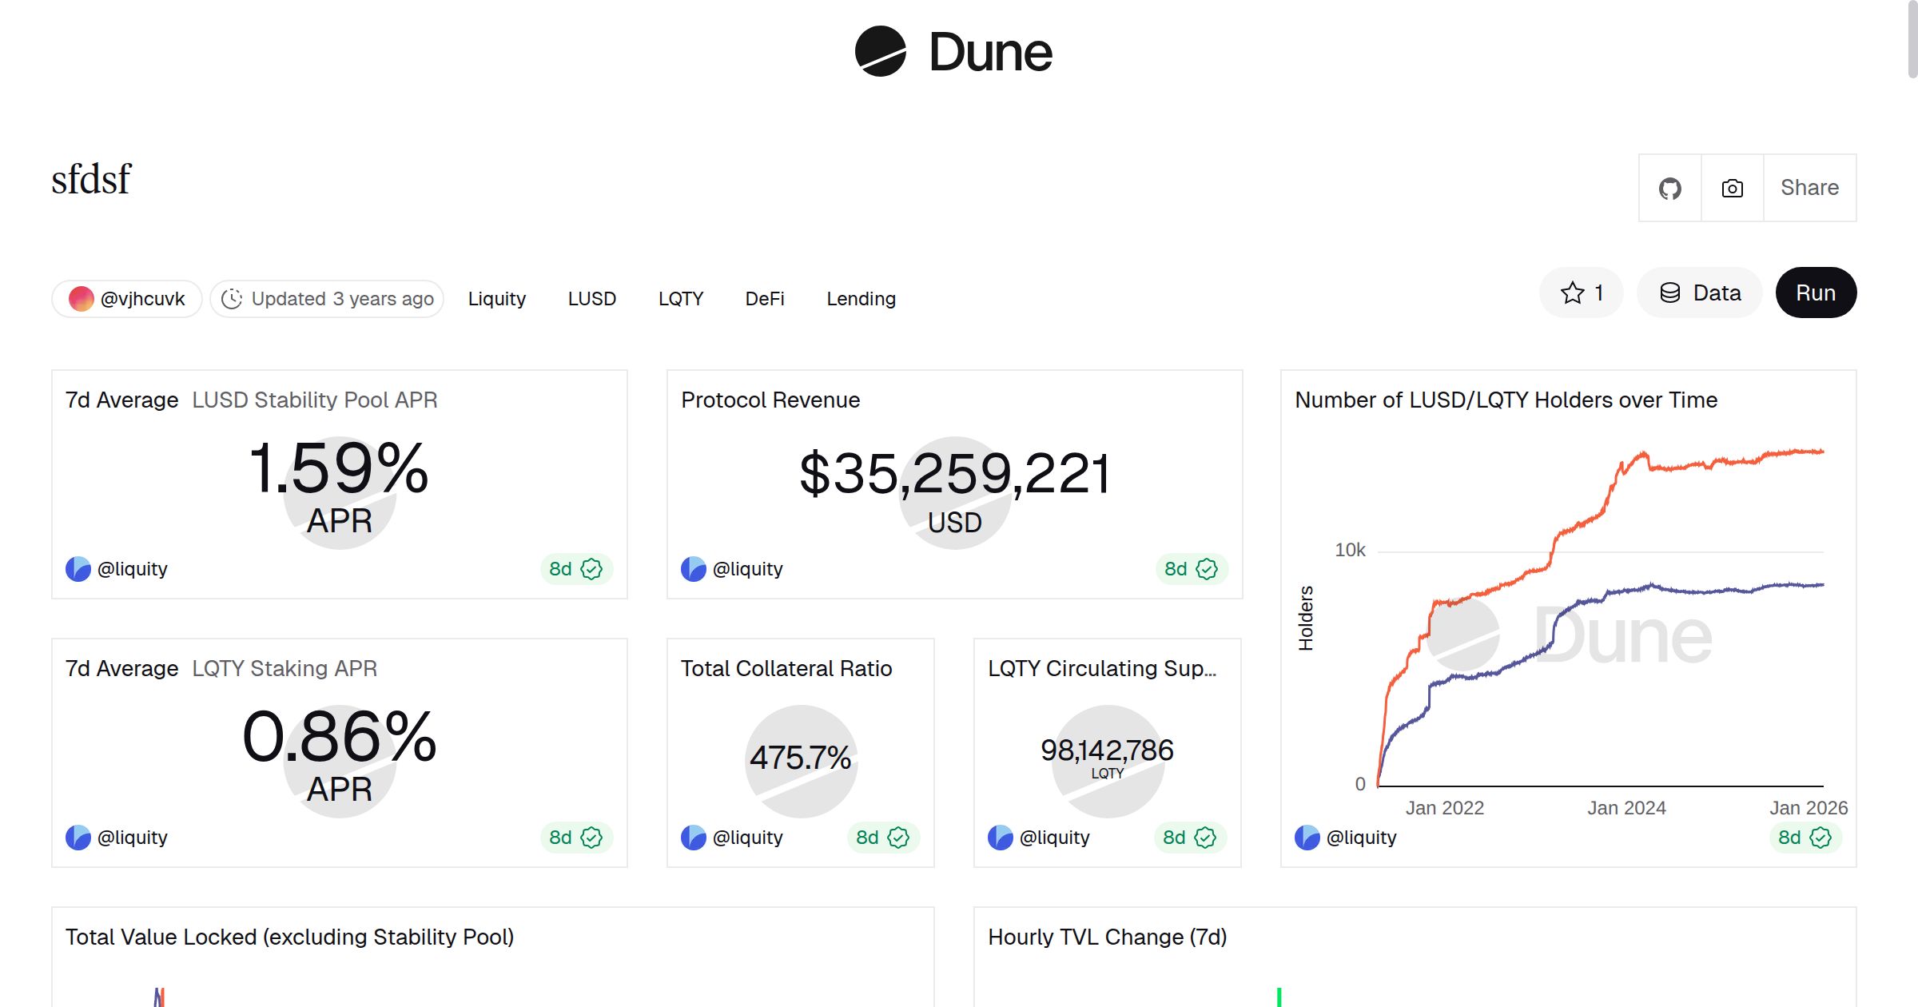The height and width of the screenshot is (1007, 1918).
Task: Click the @liquity link under Protocol Revenue
Action: pyautogui.click(x=749, y=569)
